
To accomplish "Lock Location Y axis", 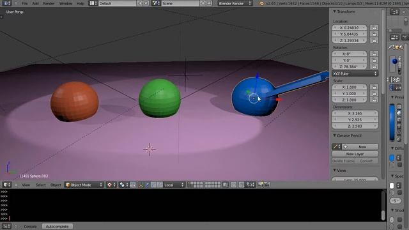I will (374, 34).
